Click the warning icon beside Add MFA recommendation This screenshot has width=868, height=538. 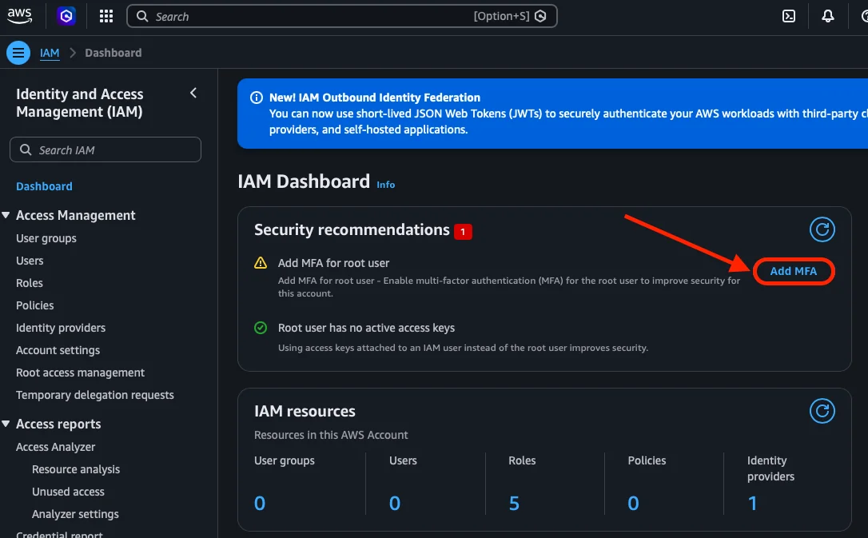(x=260, y=261)
